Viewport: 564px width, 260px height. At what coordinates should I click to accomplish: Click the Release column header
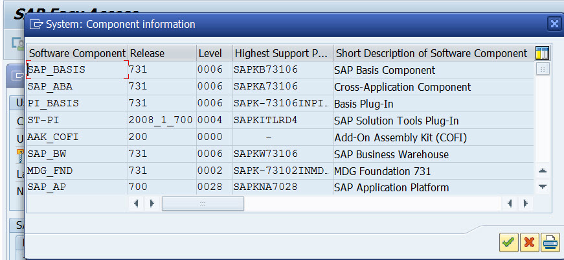click(x=163, y=53)
